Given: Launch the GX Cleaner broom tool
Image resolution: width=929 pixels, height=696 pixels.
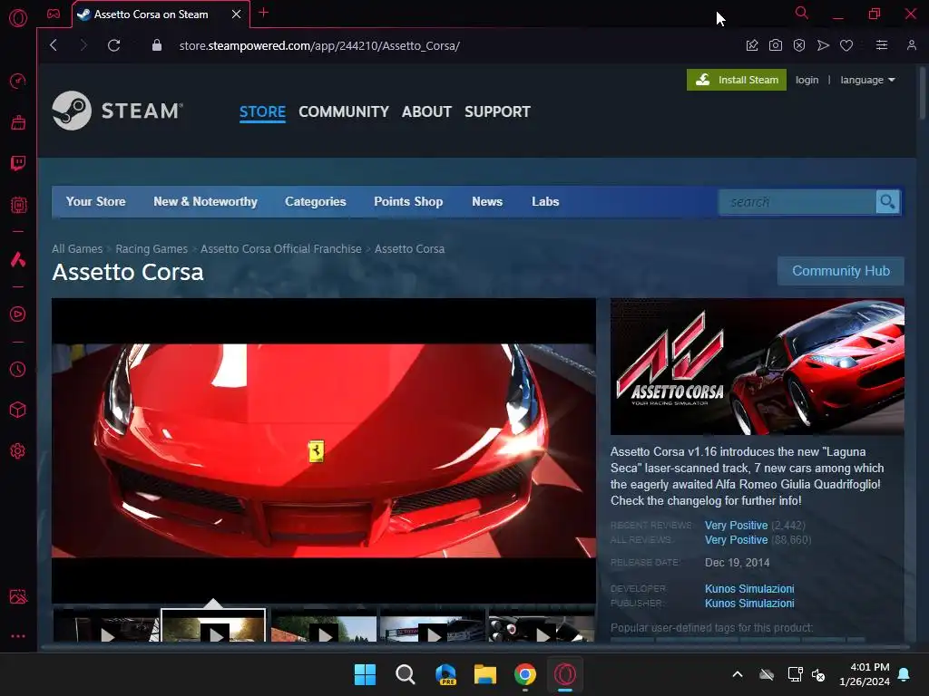Looking at the screenshot, I should point(18,122).
